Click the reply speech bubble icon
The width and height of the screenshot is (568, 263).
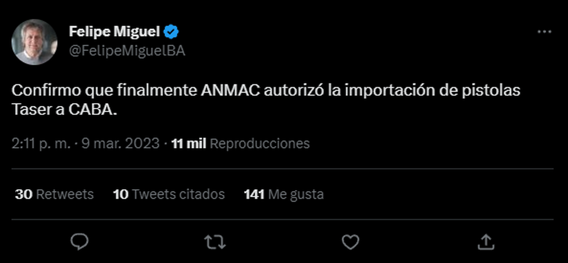click(77, 242)
